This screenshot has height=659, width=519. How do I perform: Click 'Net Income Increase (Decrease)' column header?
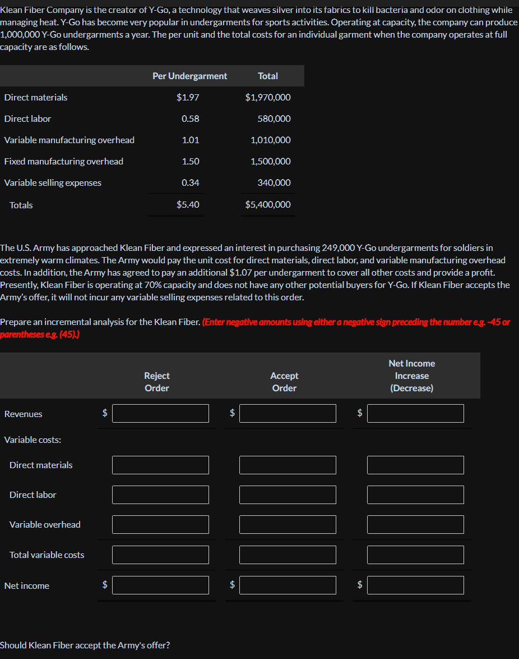tap(411, 376)
